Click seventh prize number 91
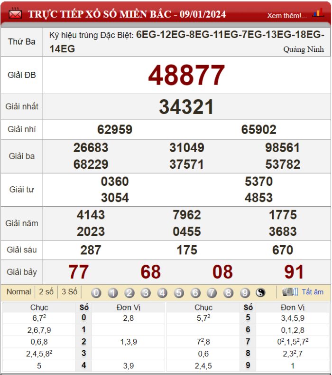The width and height of the screenshot is (332, 375). (294, 272)
